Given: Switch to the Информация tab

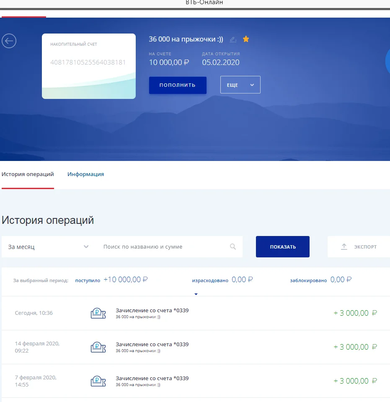Looking at the screenshot, I should (x=85, y=174).
